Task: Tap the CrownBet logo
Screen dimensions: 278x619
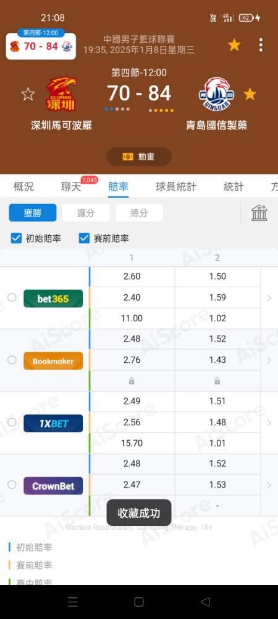Action: pos(53,486)
